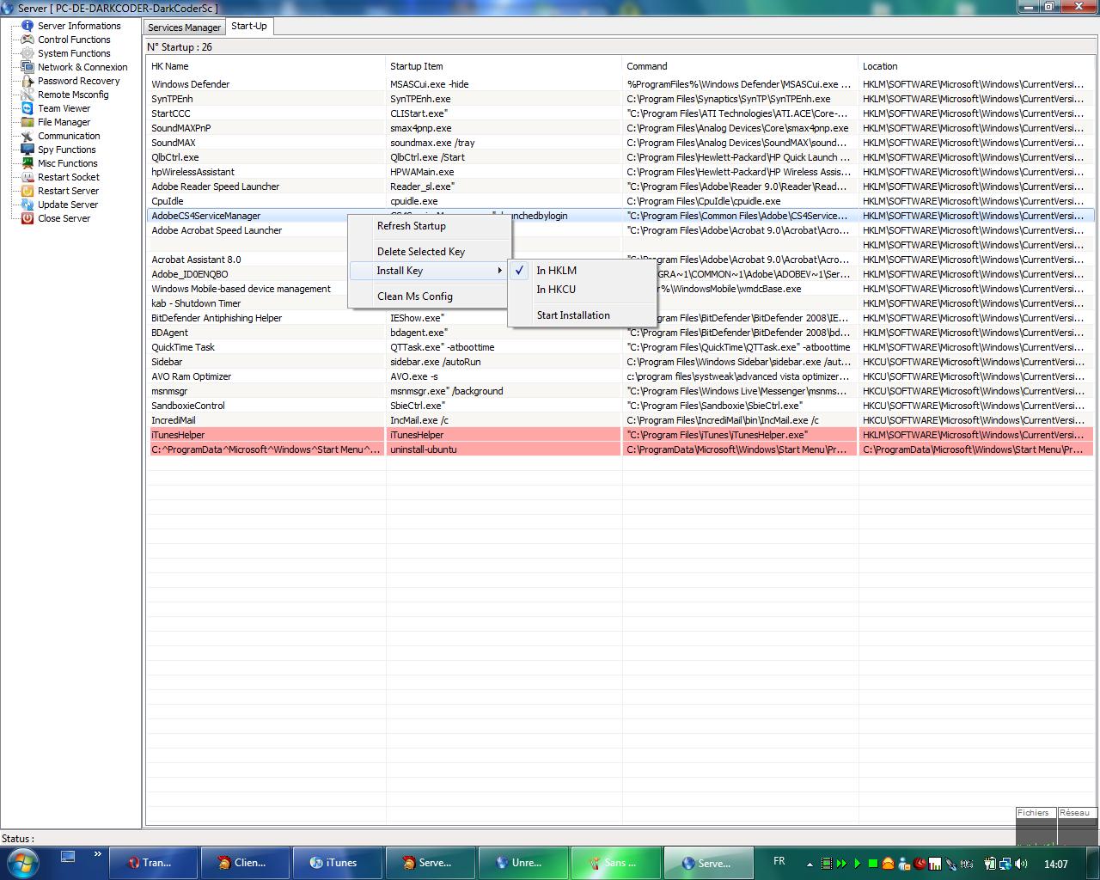The width and height of the screenshot is (1100, 880).
Task: Select the Remote Msconfig tools icon
Action: pos(27,95)
